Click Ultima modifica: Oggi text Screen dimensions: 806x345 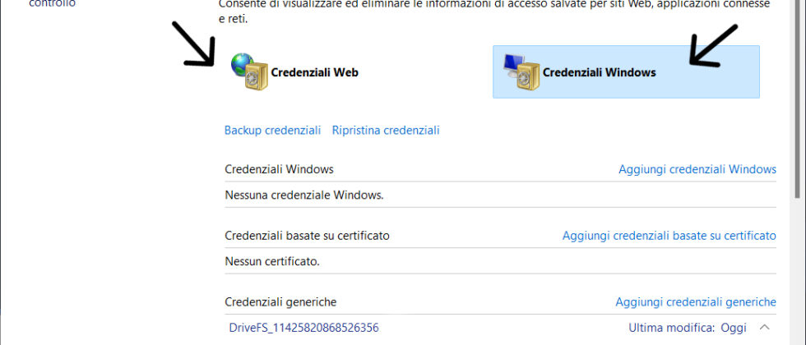tap(688, 328)
